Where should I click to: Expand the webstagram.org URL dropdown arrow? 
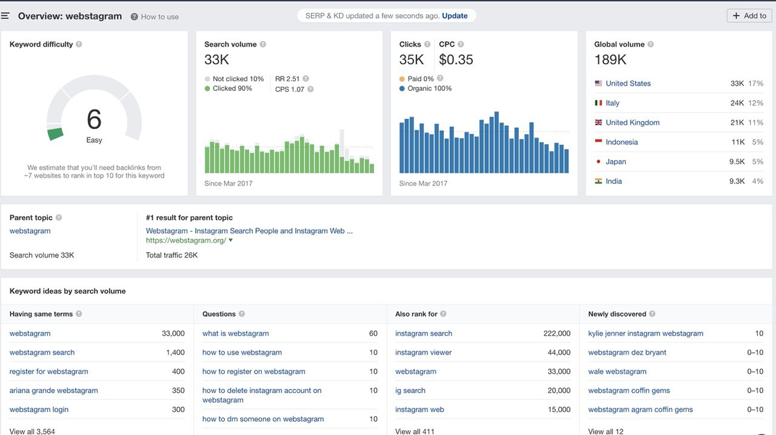click(230, 241)
